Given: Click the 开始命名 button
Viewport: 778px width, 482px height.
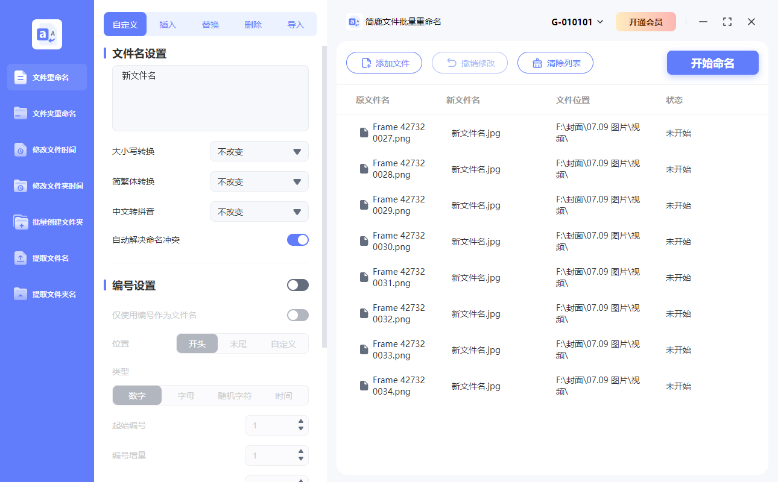Looking at the screenshot, I should [x=713, y=63].
